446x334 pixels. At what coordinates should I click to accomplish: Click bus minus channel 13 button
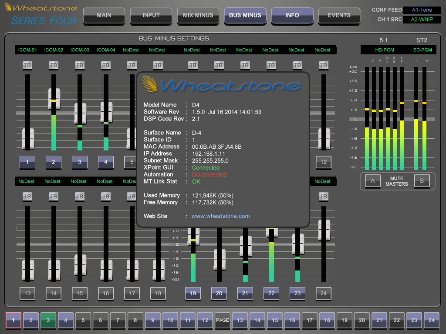(x=27, y=294)
